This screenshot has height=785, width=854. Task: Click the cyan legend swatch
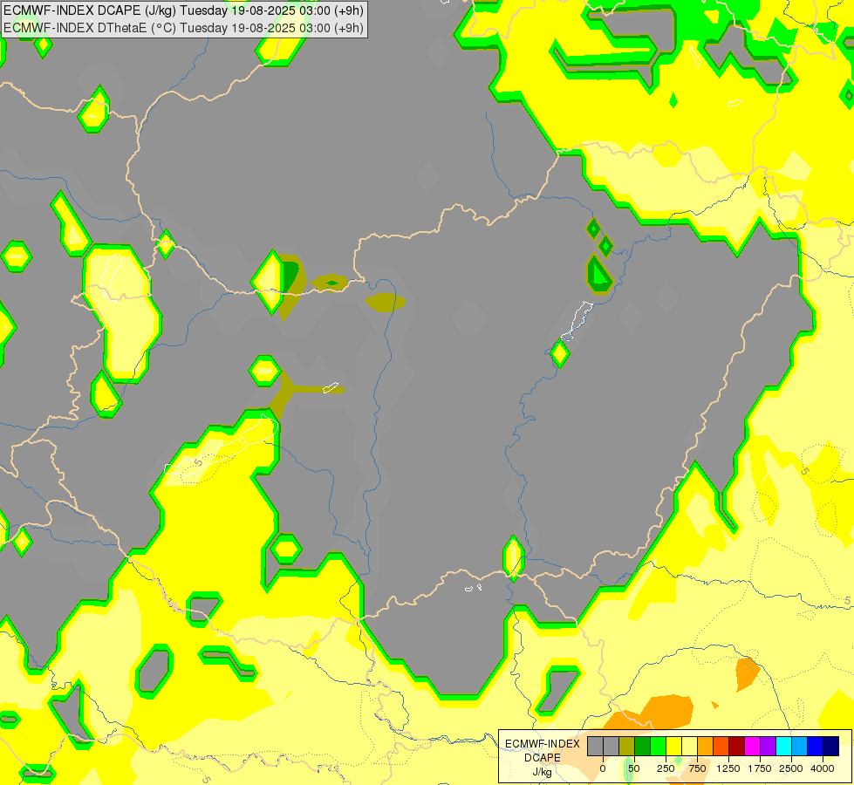click(x=783, y=747)
